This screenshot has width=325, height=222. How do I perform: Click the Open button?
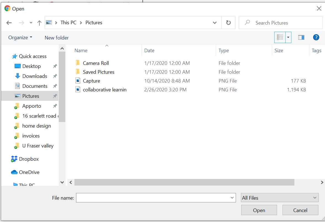point(259,210)
